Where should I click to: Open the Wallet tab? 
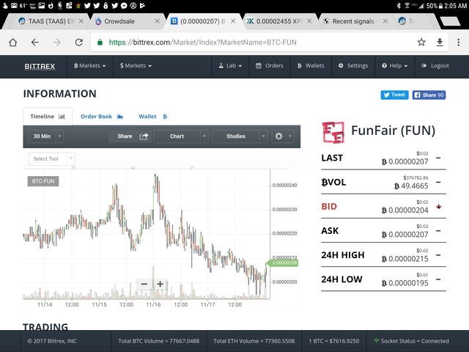(152, 117)
